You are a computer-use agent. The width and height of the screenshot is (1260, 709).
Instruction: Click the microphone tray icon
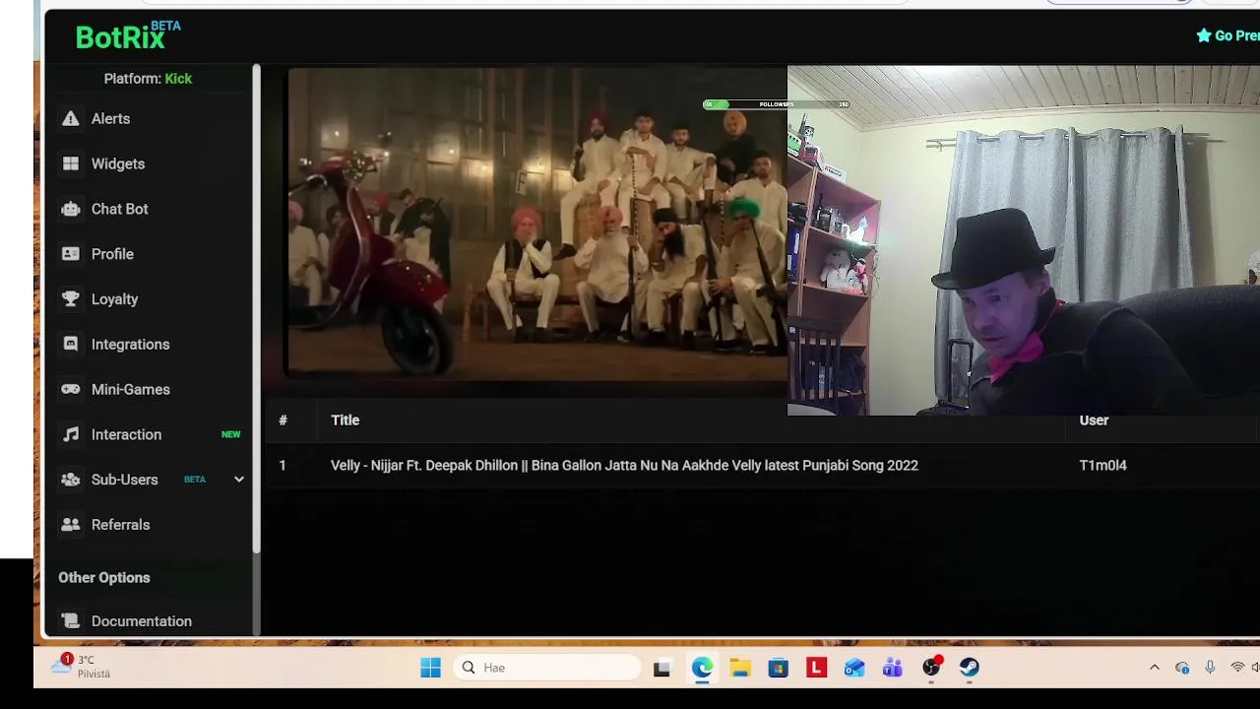click(x=1210, y=668)
